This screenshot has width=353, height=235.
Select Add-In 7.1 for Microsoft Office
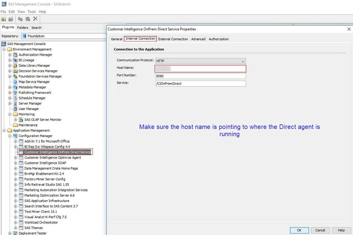pos(47,141)
